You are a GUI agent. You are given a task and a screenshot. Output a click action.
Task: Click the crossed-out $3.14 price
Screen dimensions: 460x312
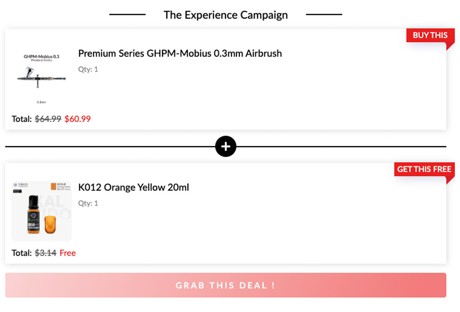click(46, 253)
